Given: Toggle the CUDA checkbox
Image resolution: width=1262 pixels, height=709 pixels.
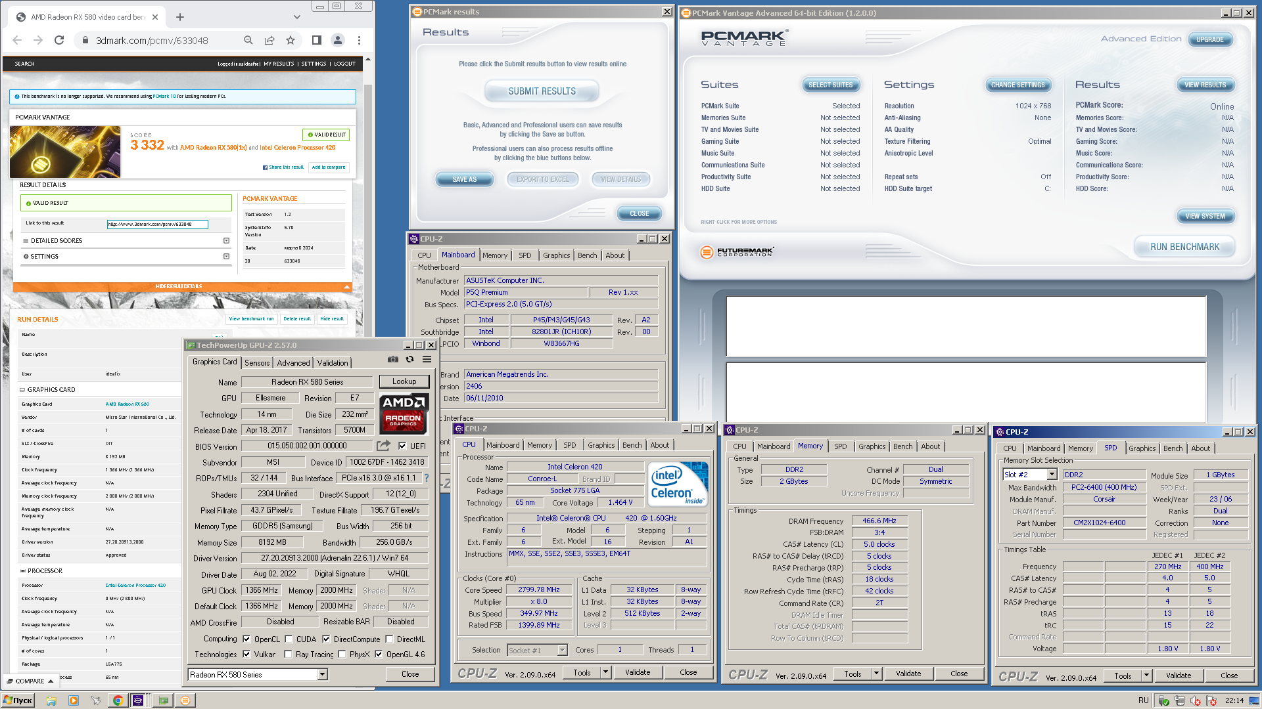Looking at the screenshot, I should 289,639.
